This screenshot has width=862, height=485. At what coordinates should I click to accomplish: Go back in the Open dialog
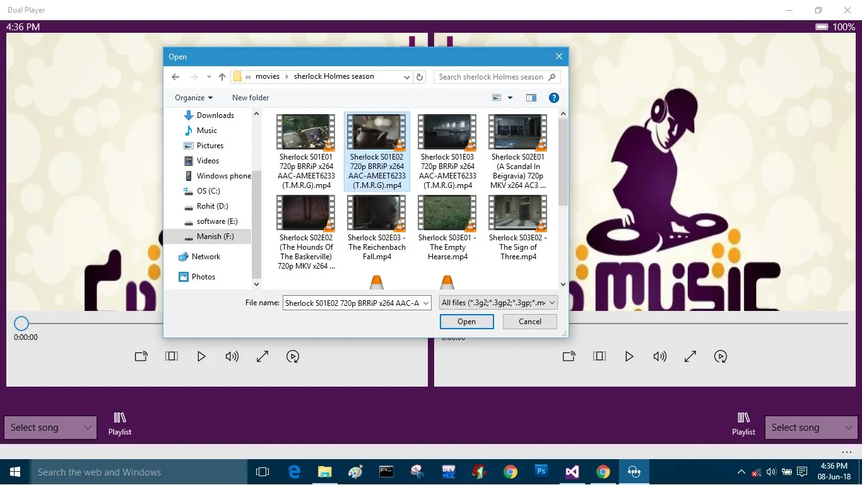coord(175,77)
